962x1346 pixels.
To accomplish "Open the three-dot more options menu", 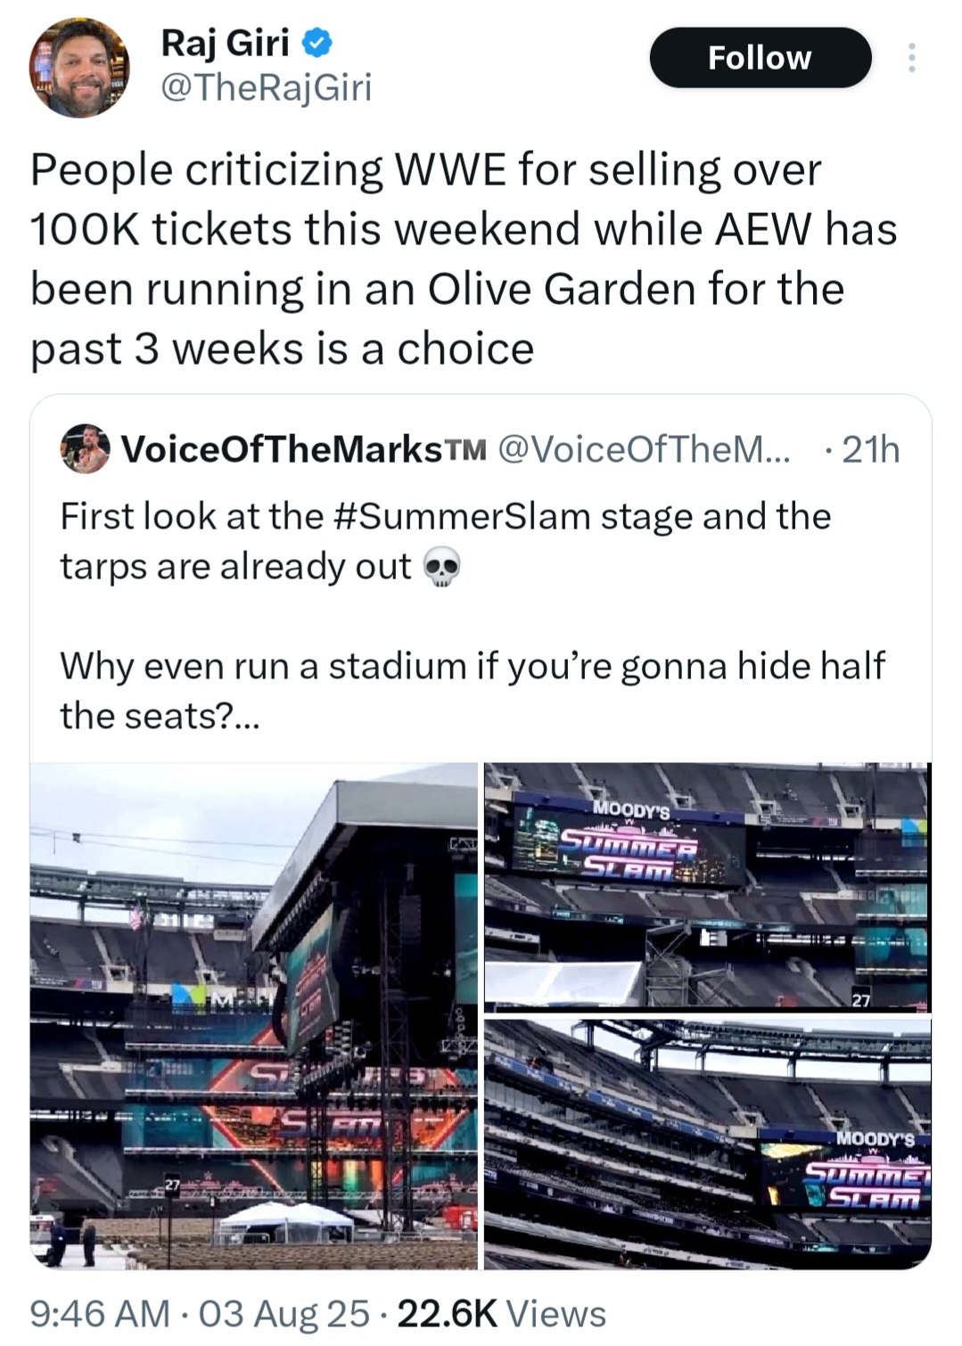I will [910, 58].
